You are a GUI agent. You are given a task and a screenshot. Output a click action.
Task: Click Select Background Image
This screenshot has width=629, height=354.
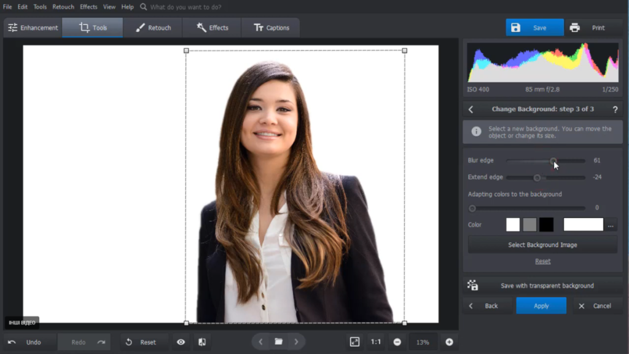click(x=542, y=244)
